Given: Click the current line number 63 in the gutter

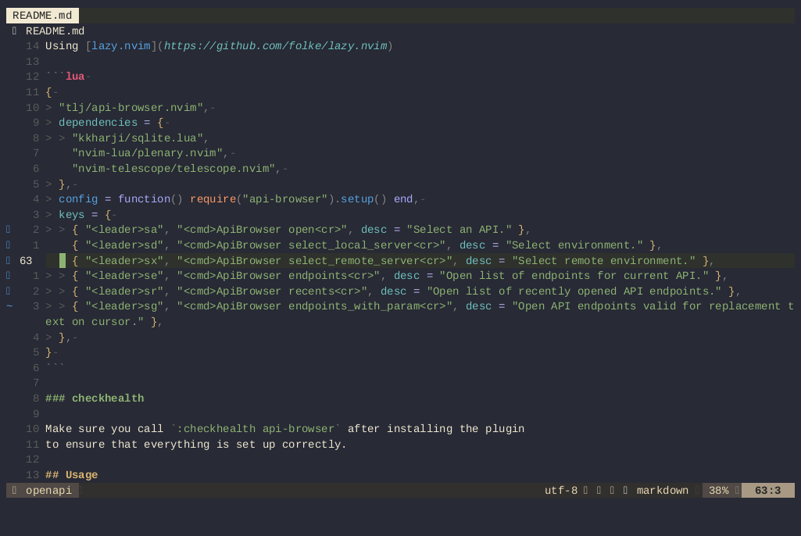Looking at the screenshot, I should coord(26,261).
